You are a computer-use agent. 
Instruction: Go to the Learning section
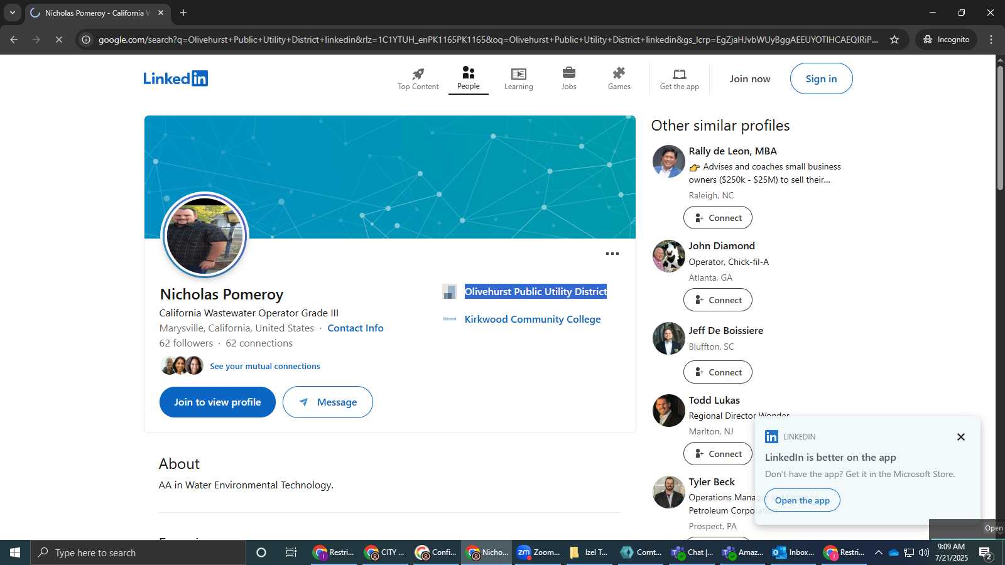pos(519,79)
